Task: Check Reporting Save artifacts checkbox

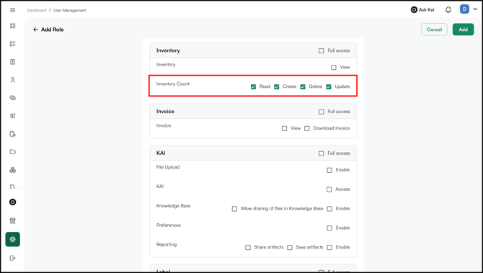Action: point(290,248)
